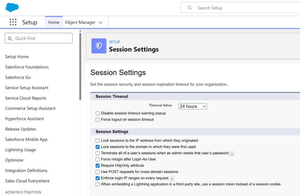
Task: Click the magnifier icon in Search Setup
Action: (x=190, y=8)
